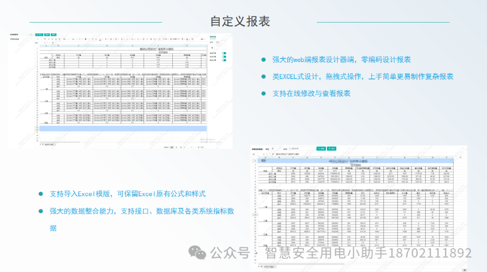The height and width of the screenshot is (272, 487).
Task: Click the bullet text 支持在线修改与查看报表
Action: point(311,93)
